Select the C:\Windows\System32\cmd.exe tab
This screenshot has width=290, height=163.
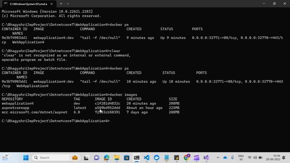[x=29, y=4]
